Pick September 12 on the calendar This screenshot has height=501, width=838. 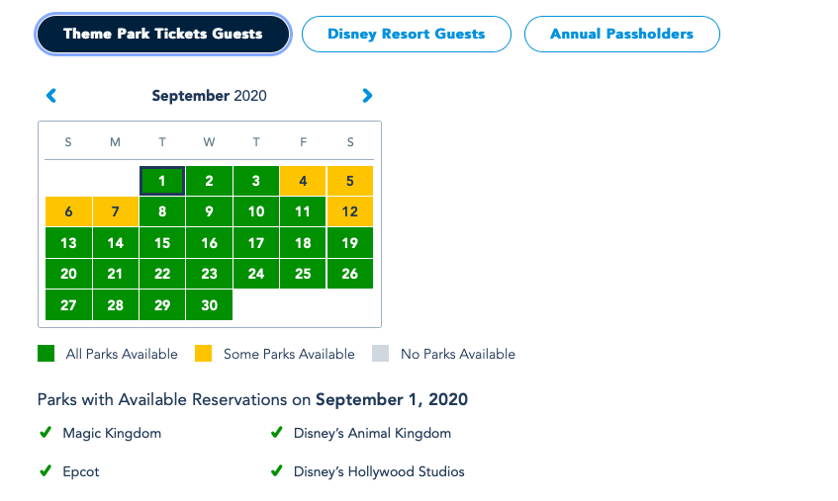[350, 211]
